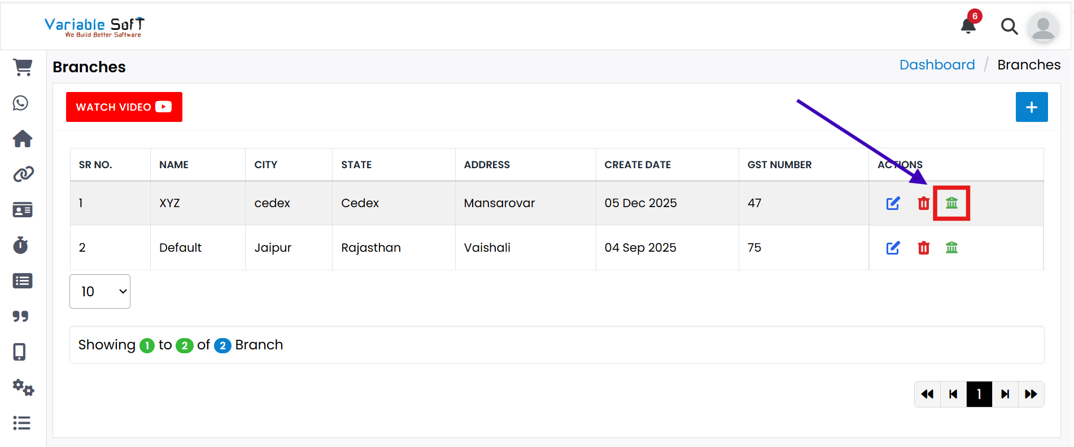Click the settings gears icon in sidebar
Viewport: 1074px width, 447px height.
pyautogui.click(x=23, y=388)
